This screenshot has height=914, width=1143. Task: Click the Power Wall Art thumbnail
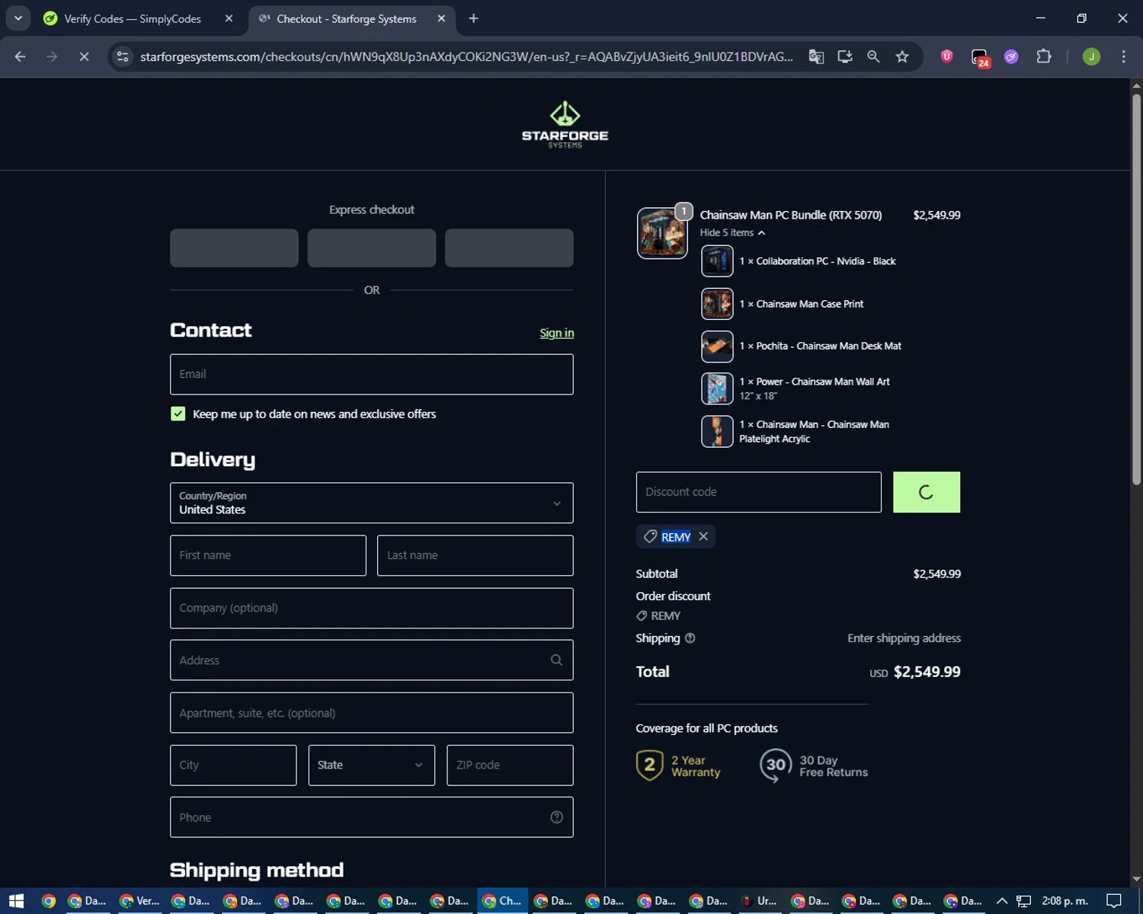pyautogui.click(x=717, y=389)
